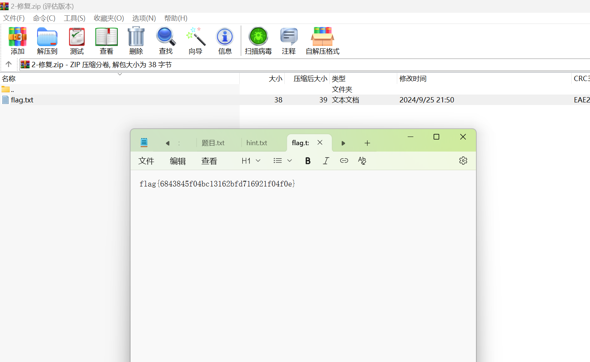Open Notepad settings gear

click(x=463, y=161)
